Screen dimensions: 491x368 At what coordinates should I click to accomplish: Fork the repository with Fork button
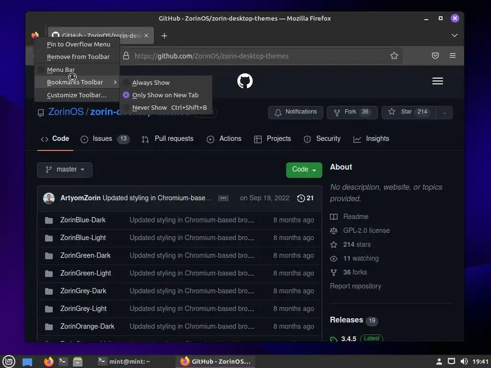(352, 112)
